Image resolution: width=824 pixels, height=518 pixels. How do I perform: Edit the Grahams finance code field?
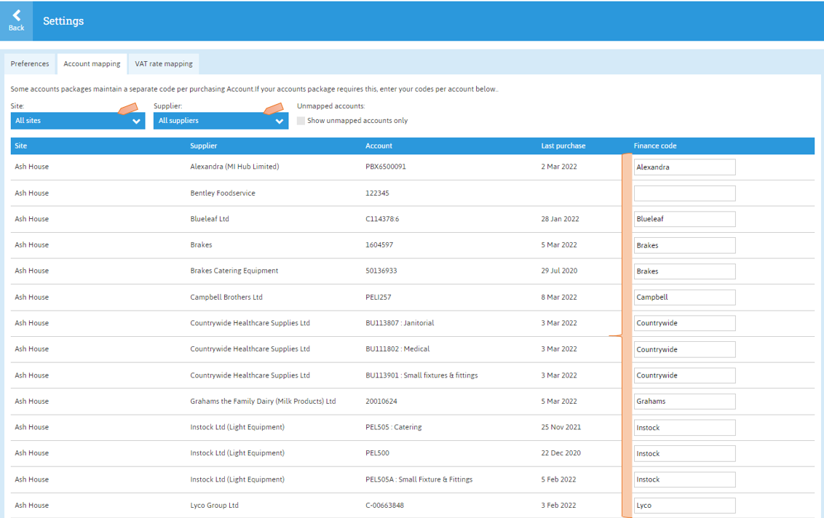tap(684, 402)
